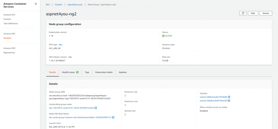The height and width of the screenshot is (129, 278).
Task: Open the Kubernetes labels tab
Action: (x=104, y=72)
